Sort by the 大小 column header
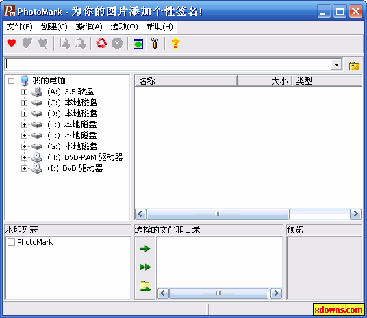This screenshot has width=367, height=318. (x=264, y=81)
